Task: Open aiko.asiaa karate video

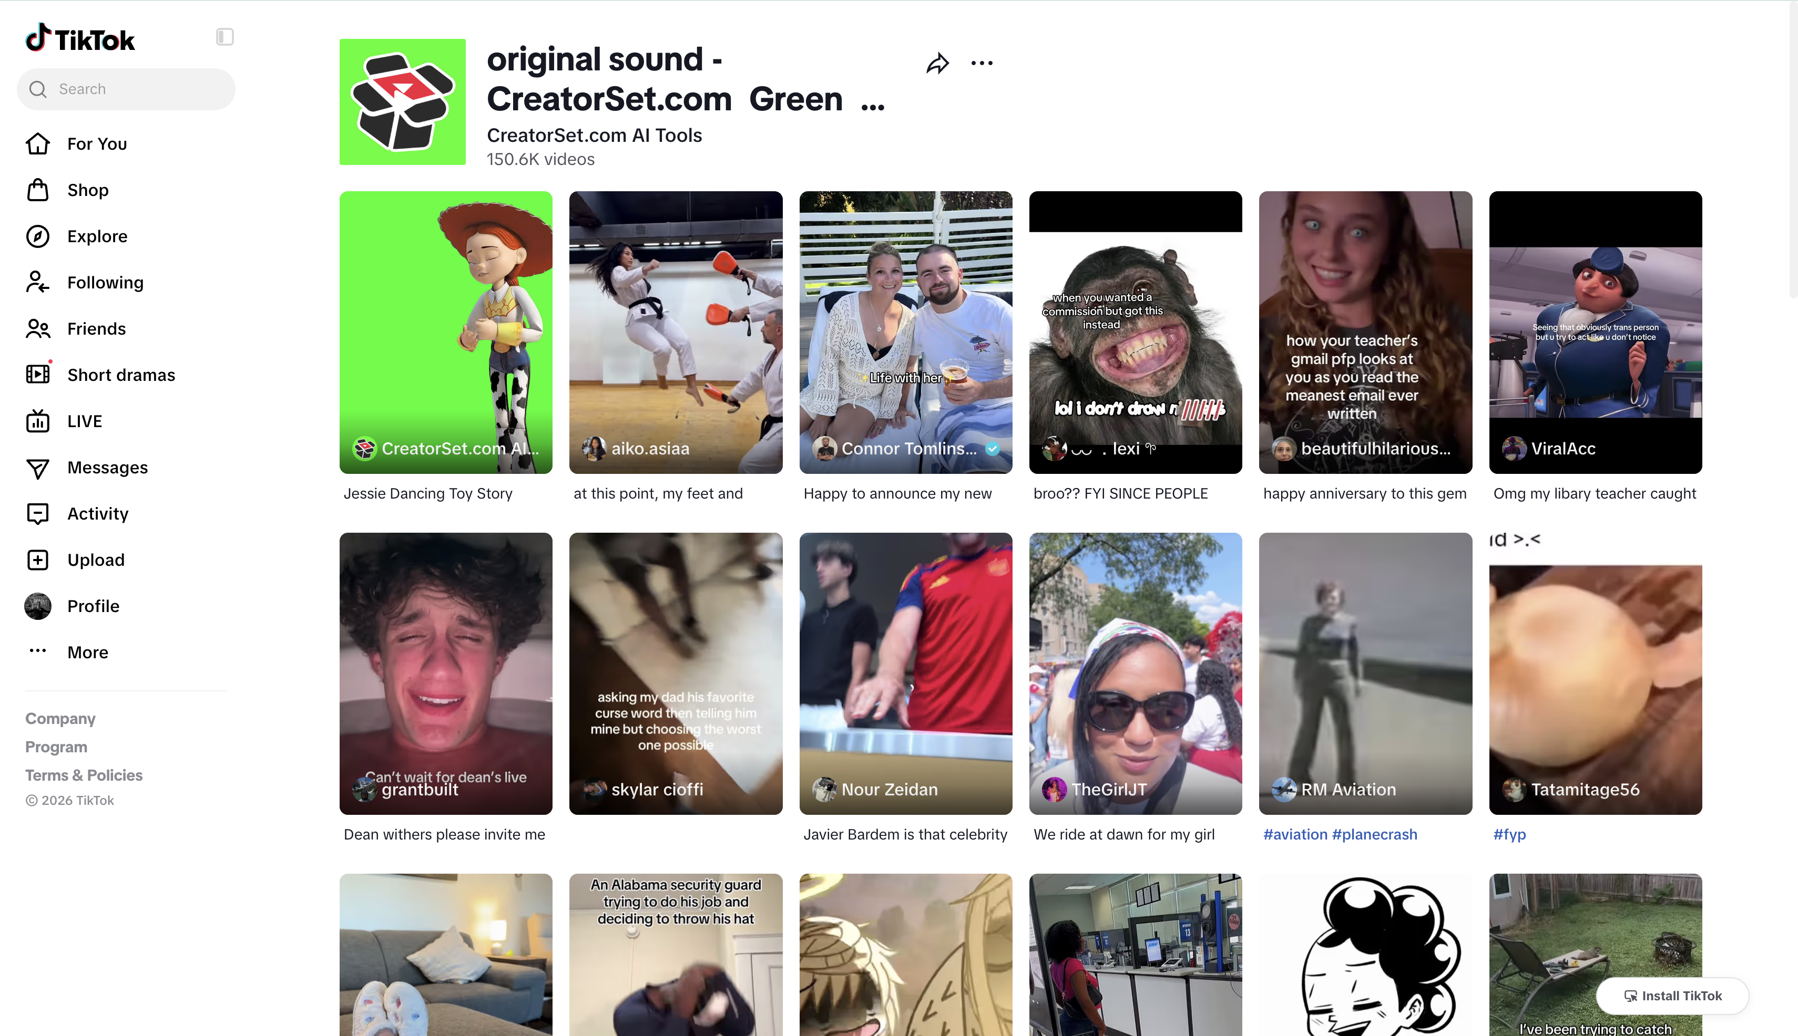Action: 676,333
